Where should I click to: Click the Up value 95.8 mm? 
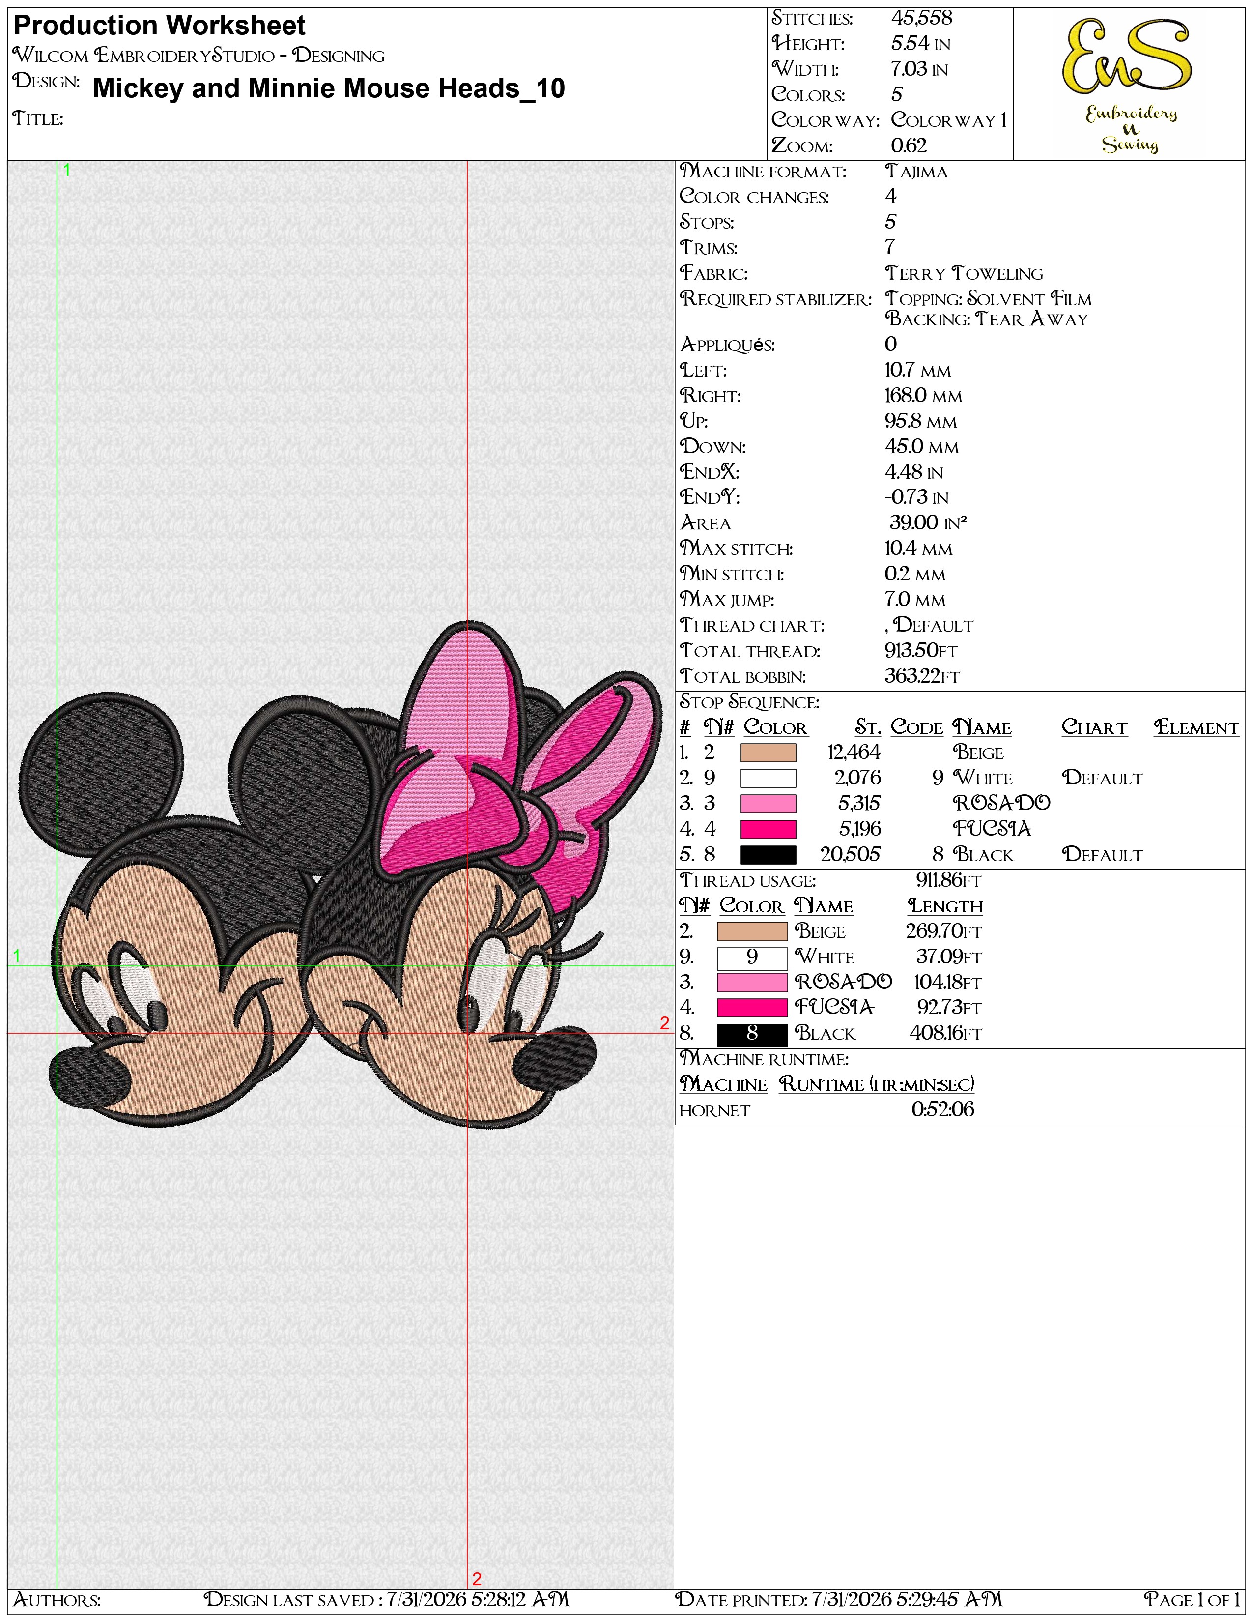pos(920,421)
